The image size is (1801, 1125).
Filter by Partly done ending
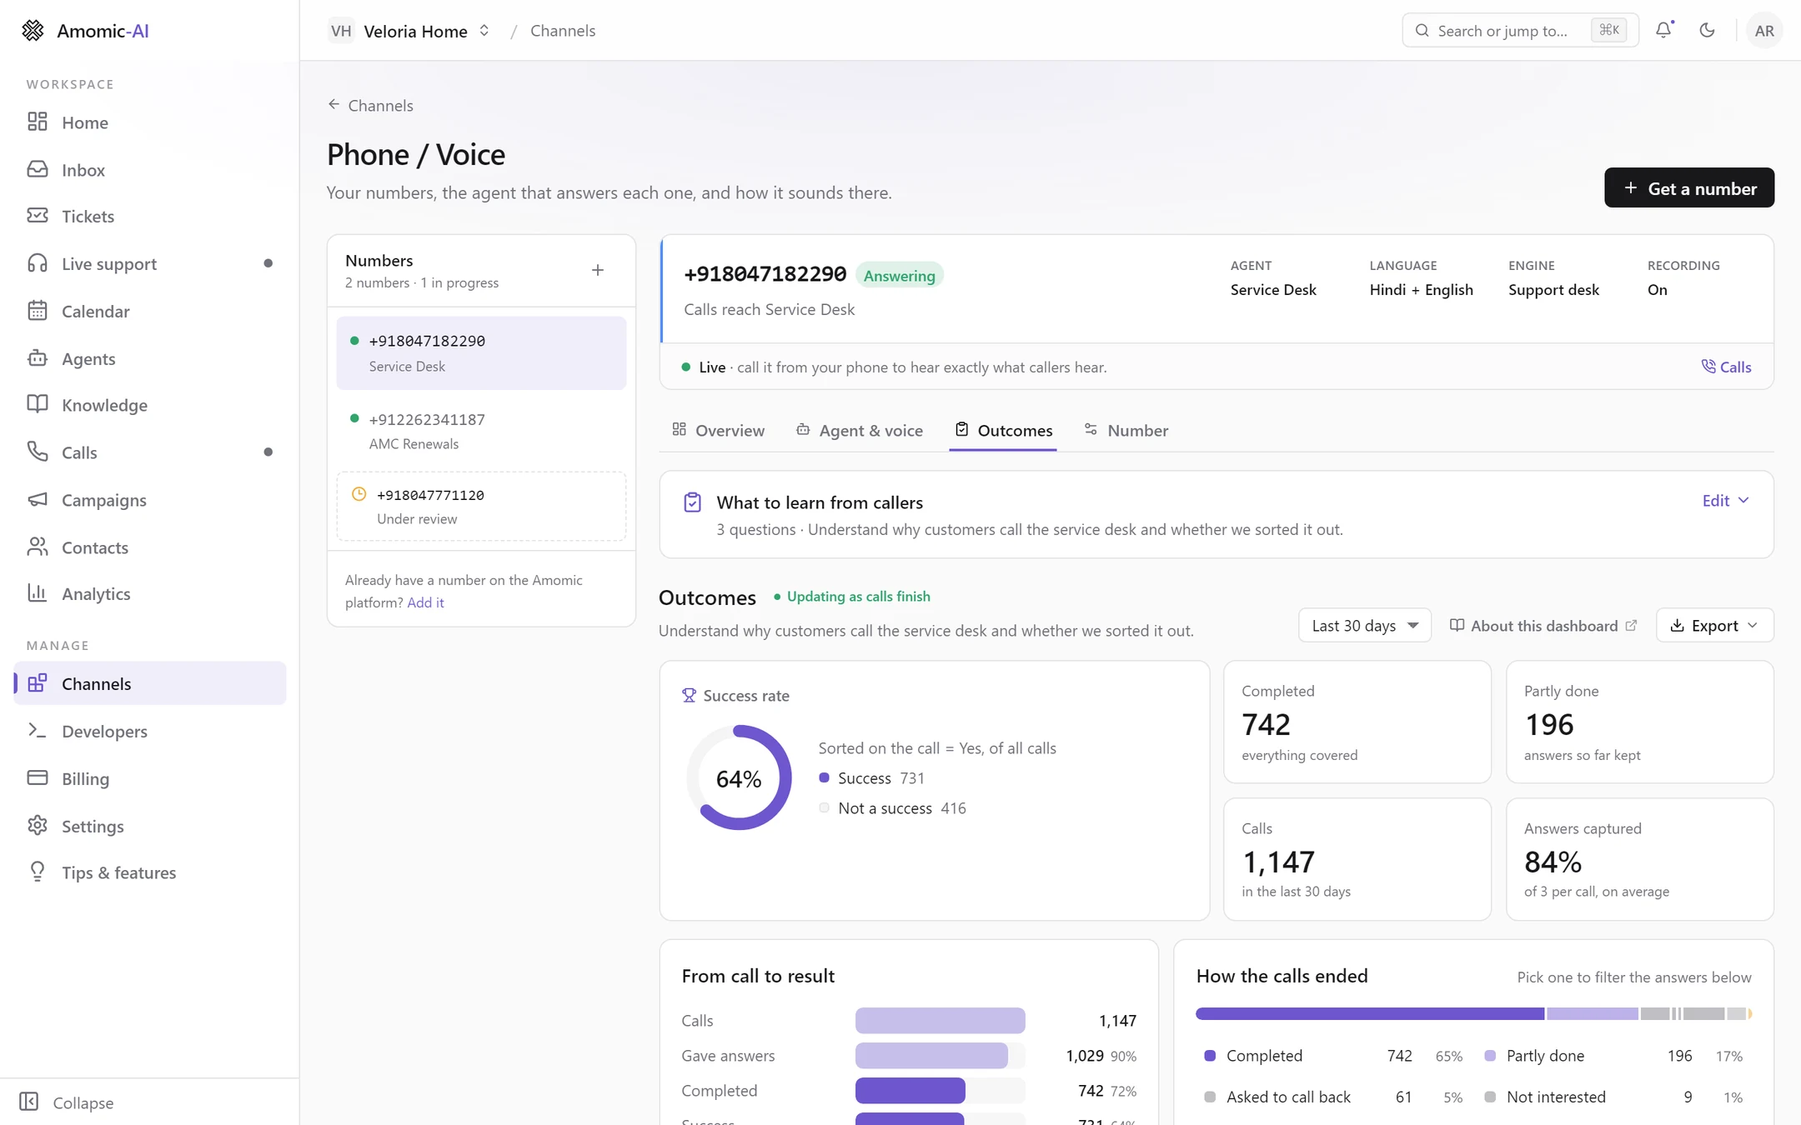pyautogui.click(x=1614, y=1056)
